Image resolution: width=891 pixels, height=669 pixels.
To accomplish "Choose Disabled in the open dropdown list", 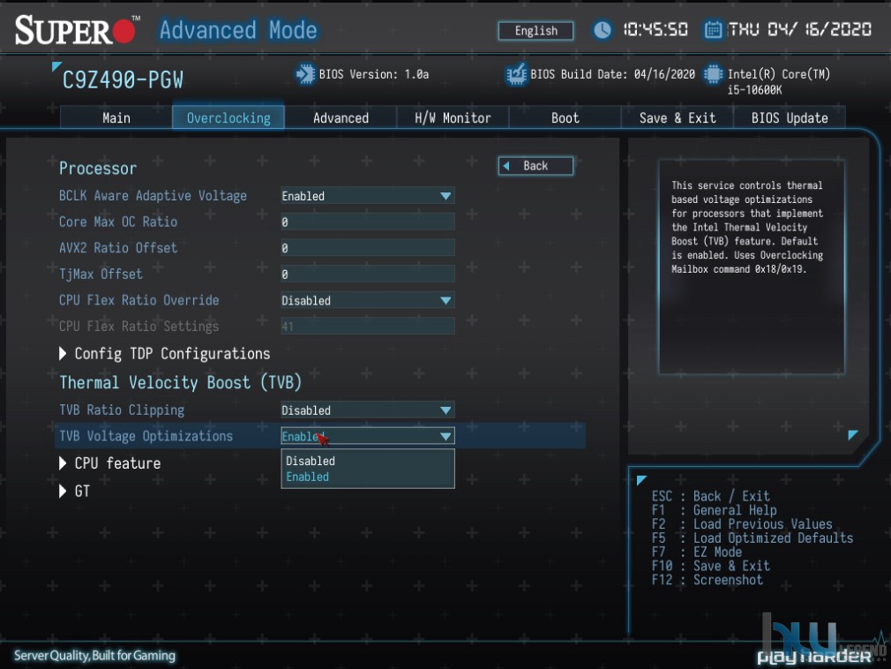I will pos(368,461).
